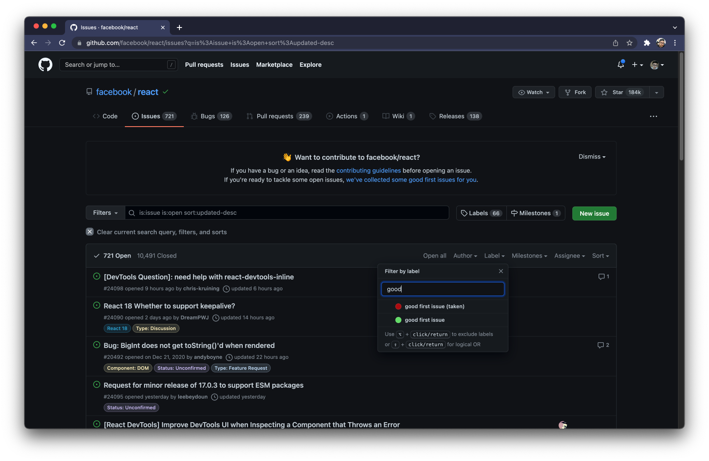Open the Labels 66 button
The height and width of the screenshot is (461, 709).
coord(482,213)
